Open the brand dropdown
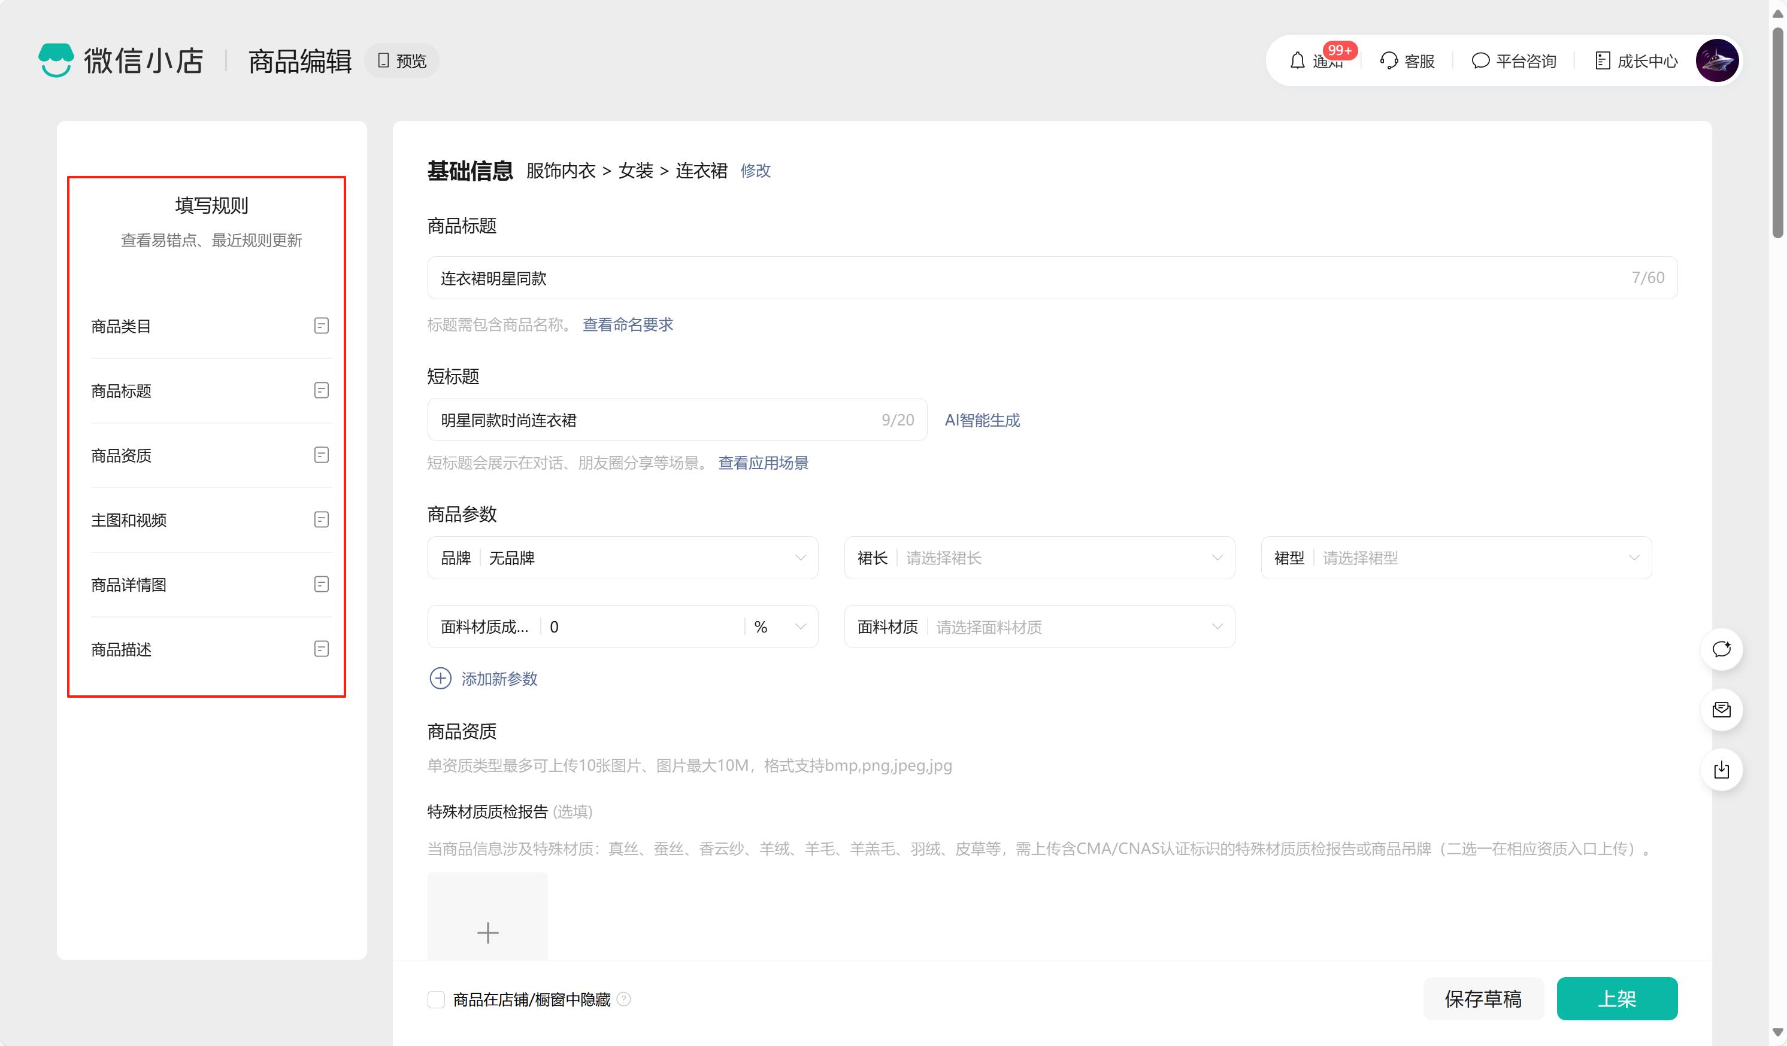1787x1046 pixels. coord(622,558)
